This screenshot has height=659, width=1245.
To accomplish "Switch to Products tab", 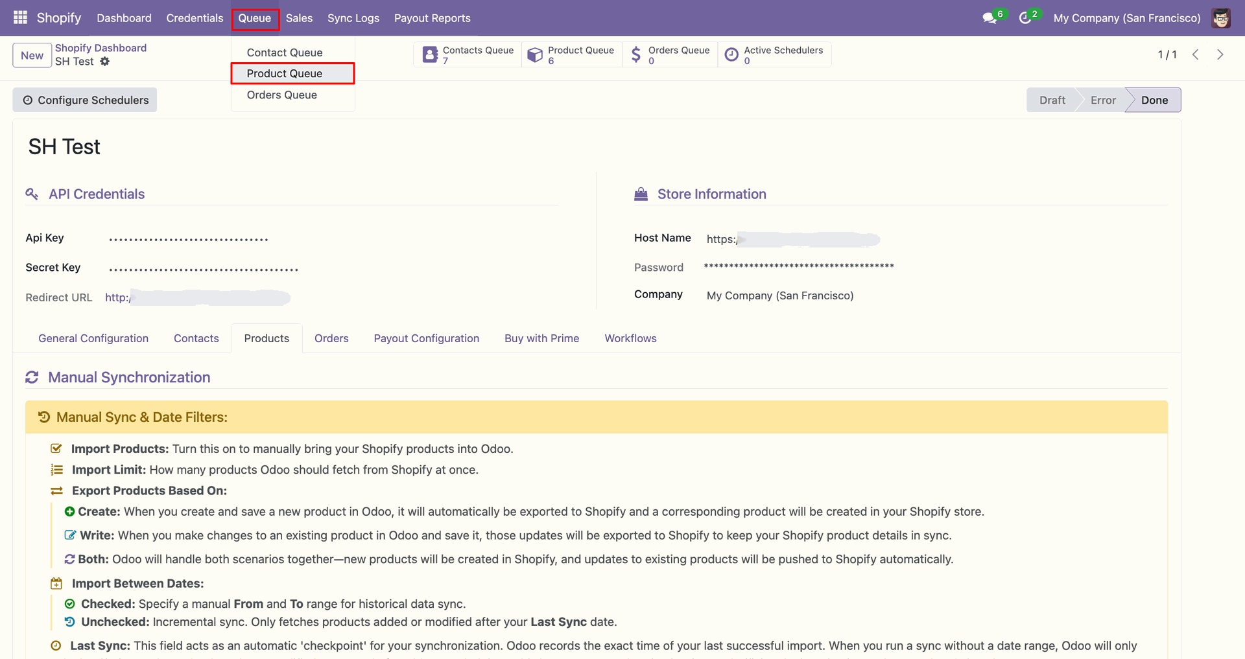I will click(x=267, y=338).
